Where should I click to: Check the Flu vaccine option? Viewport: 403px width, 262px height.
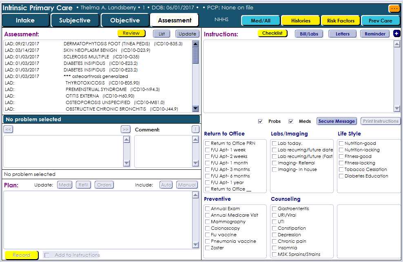coord(208,235)
